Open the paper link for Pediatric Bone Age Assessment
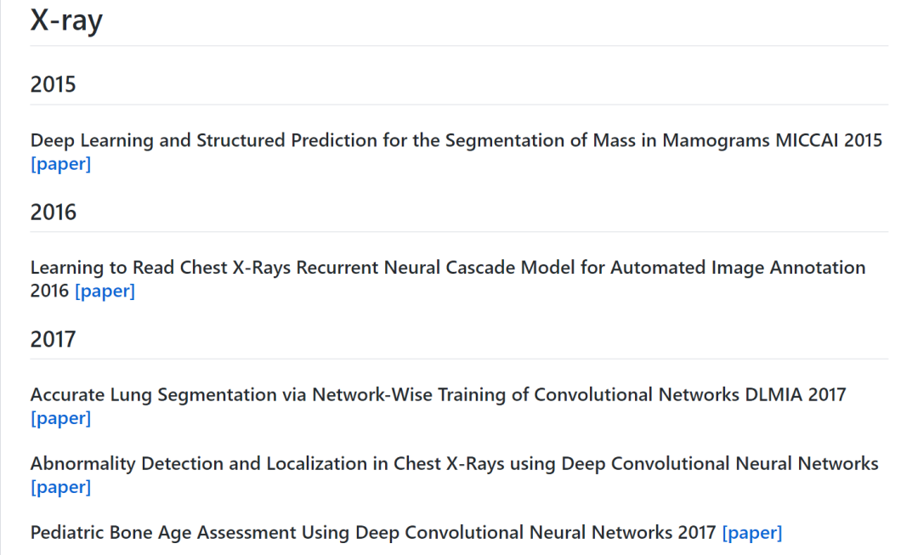 coord(751,533)
